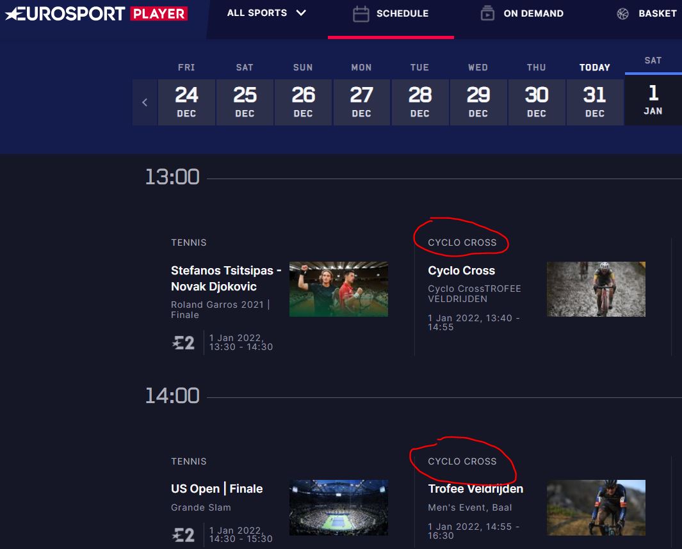Click the E2 channel logo for US Open
Viewport: 682px width, 549px height.
[x=183, y=535]
